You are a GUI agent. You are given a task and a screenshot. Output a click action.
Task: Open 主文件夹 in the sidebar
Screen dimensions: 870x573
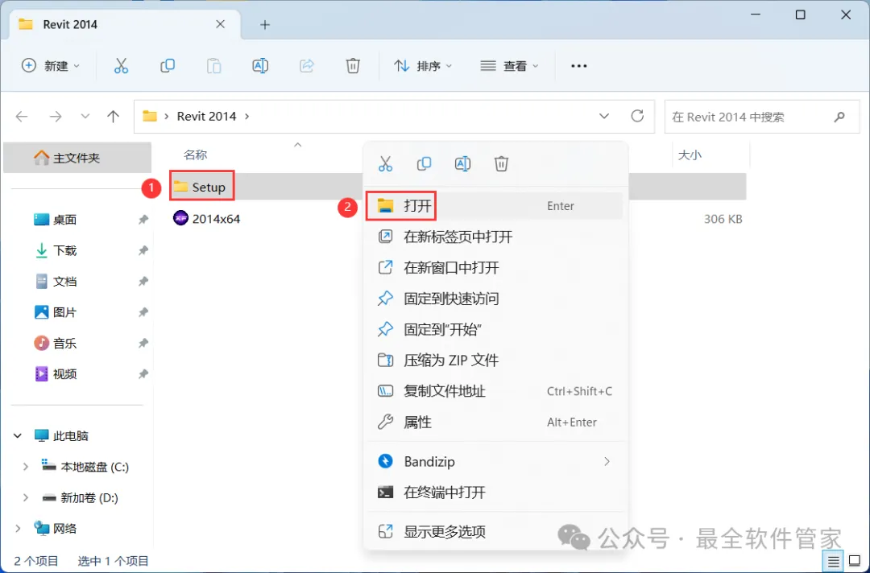(77, 158)
